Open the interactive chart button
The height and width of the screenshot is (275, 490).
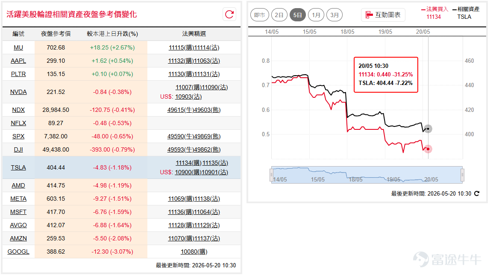(x=383, y=15)
